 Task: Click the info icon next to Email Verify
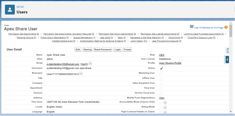pyautogui.click(x=90, y=63)
